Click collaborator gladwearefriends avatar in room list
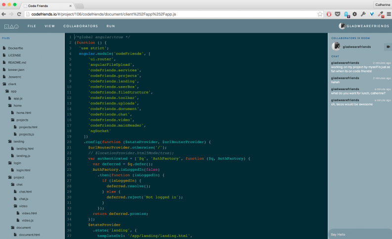The image size is (392, 239). [336, 47]
